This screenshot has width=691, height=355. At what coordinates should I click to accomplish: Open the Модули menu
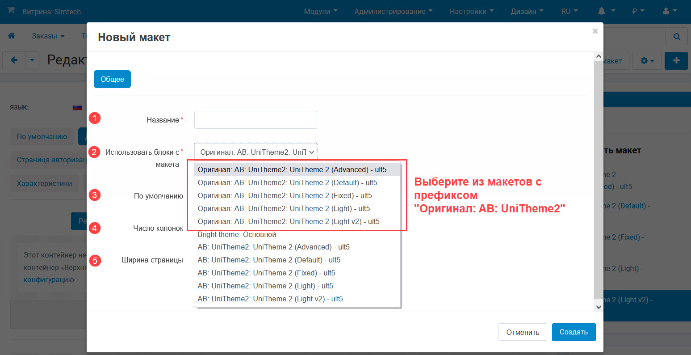(x=320, y=11)
